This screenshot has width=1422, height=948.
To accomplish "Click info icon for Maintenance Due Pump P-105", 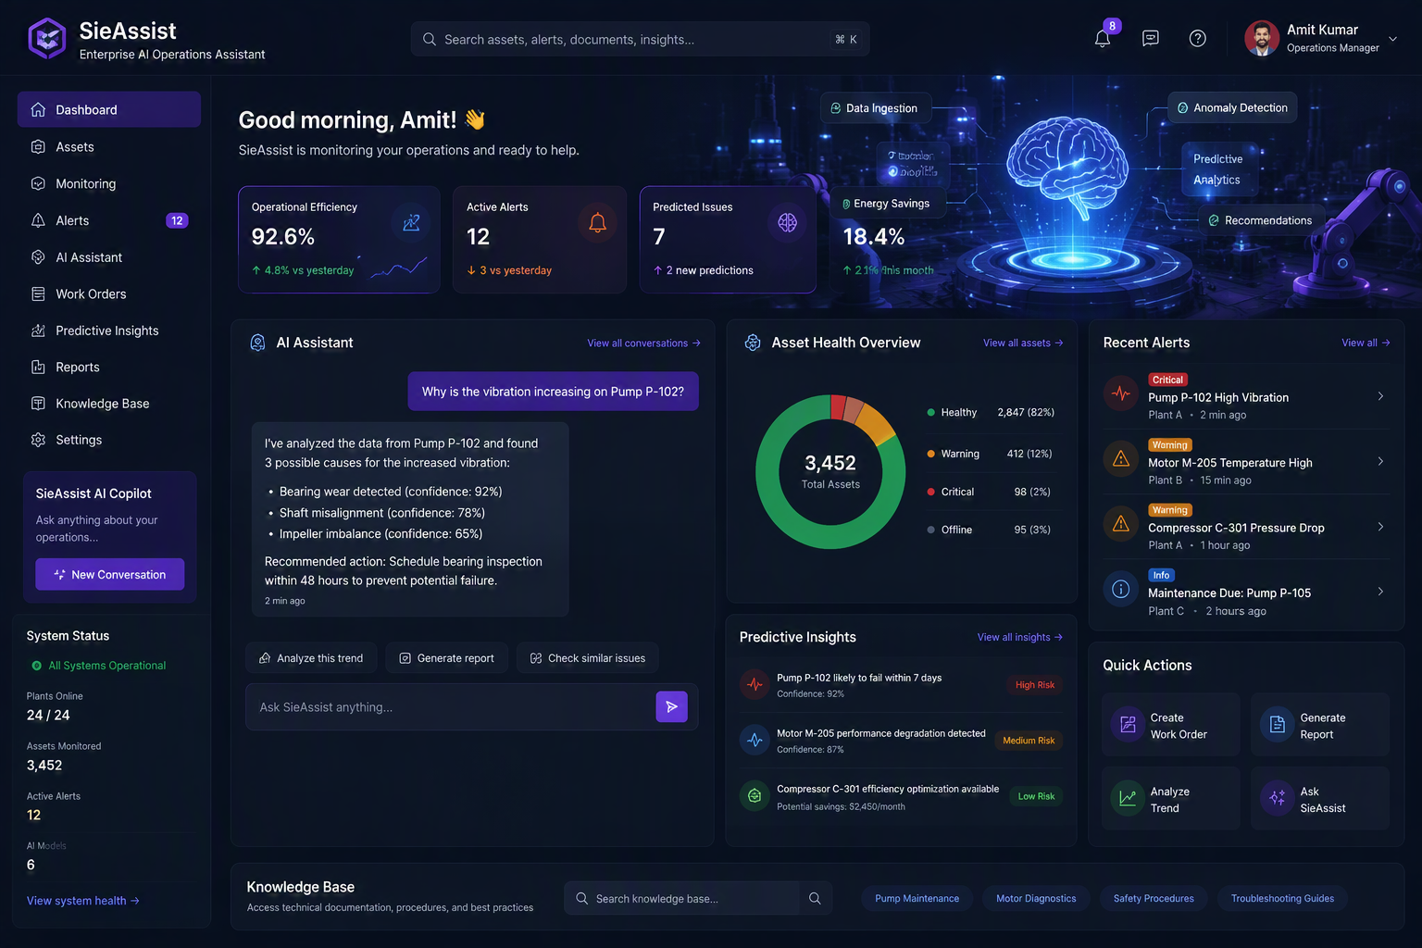I will [x=1121, y=589].
